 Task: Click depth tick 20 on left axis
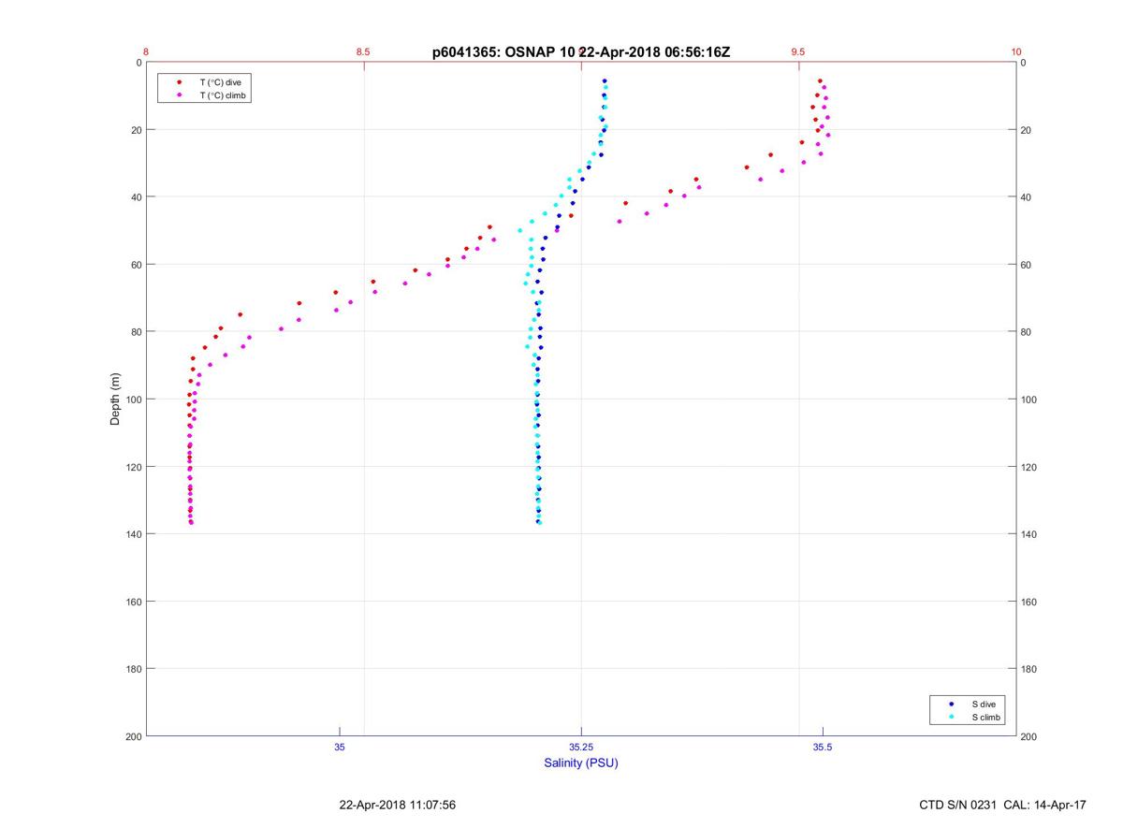pos(136,130)
